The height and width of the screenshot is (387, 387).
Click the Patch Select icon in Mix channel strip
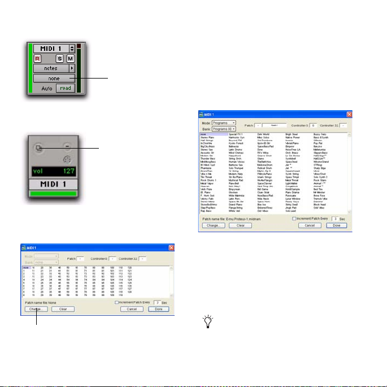pyautogui.click(x=39, y=148)
